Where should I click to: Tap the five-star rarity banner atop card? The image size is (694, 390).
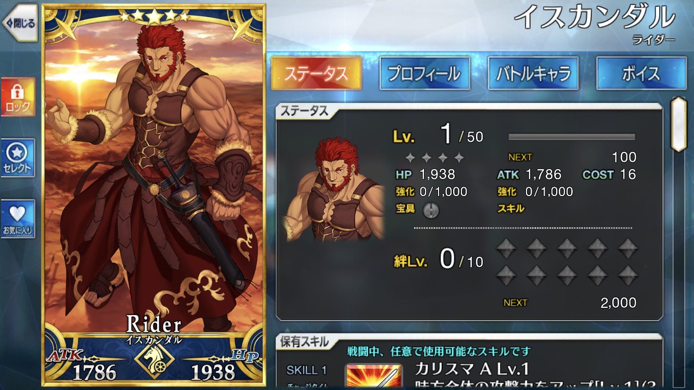click(154, 17)
